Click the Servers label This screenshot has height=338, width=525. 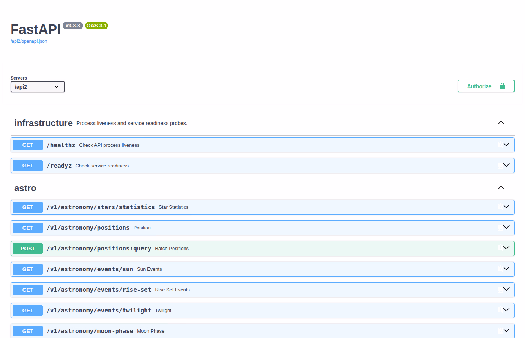(x=19, y=78)
